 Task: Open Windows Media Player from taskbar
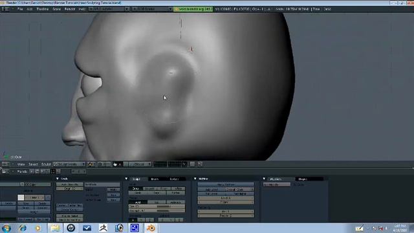(x=38, y=228)
